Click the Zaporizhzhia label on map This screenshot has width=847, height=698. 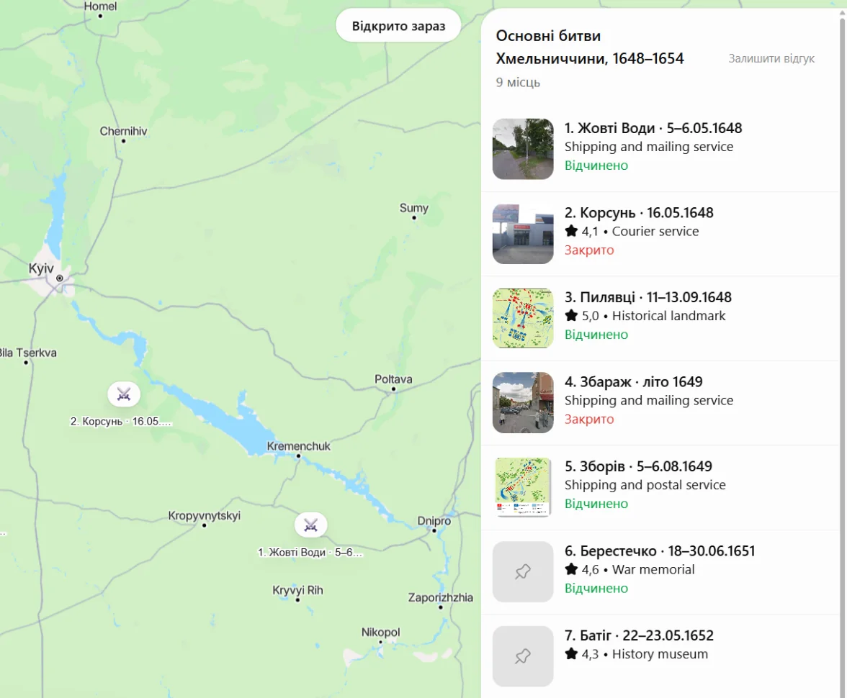(x=440, y=597)
